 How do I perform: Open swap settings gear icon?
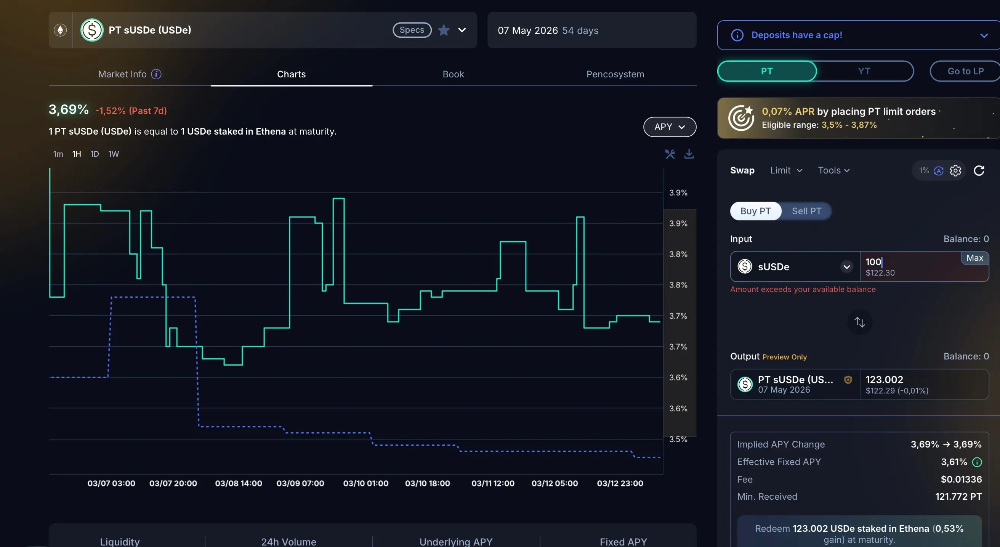[955, 170]
